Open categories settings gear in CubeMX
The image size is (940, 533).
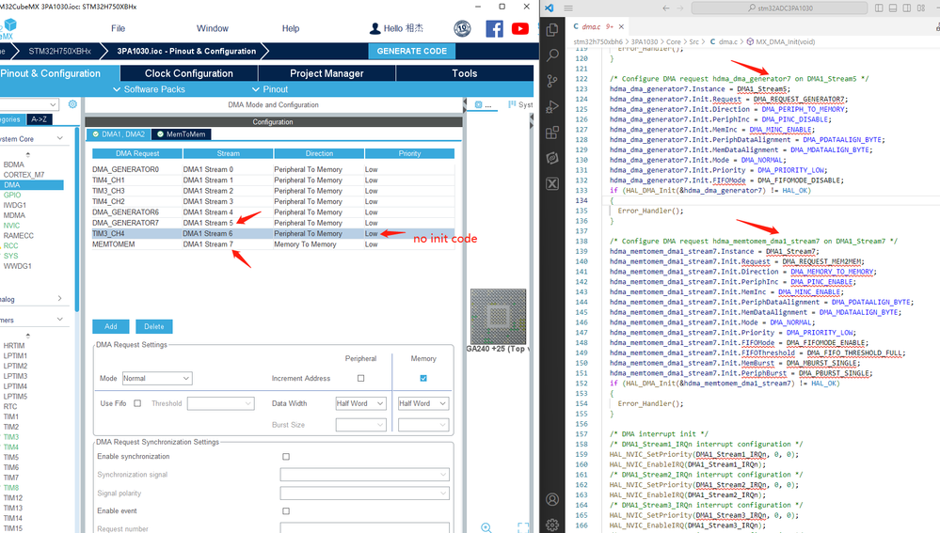[72, 104]
